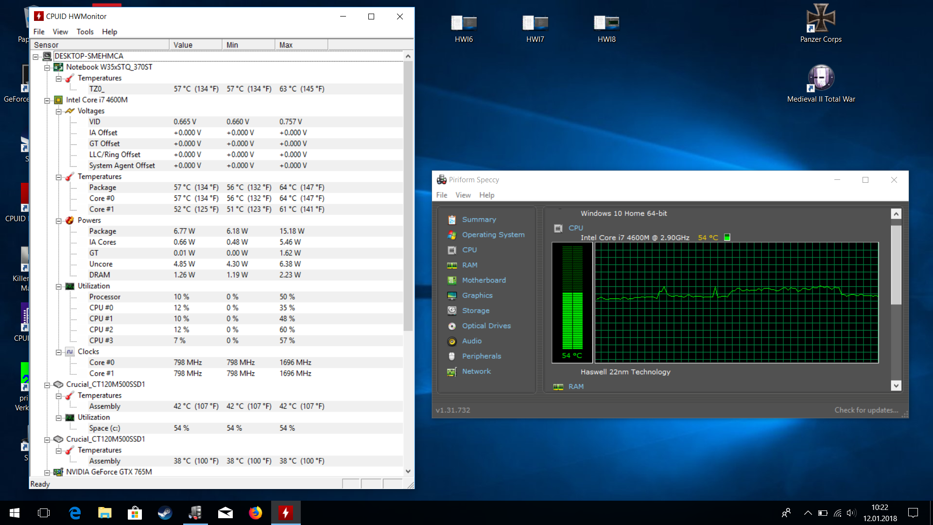Click the Optical Drives disc icon

coord(452,326)
